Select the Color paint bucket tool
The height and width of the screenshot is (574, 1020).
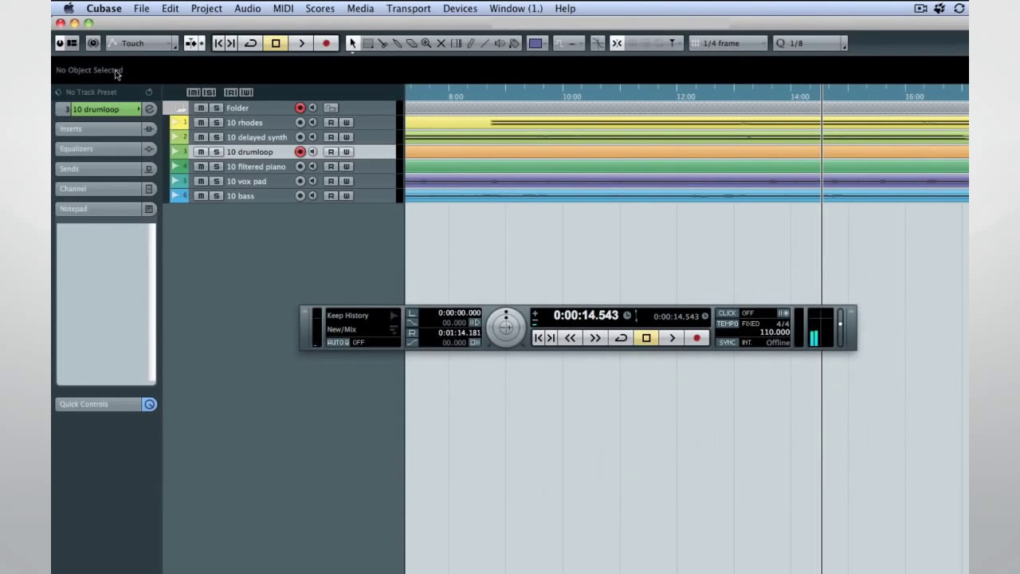click(x=514, y=43)
